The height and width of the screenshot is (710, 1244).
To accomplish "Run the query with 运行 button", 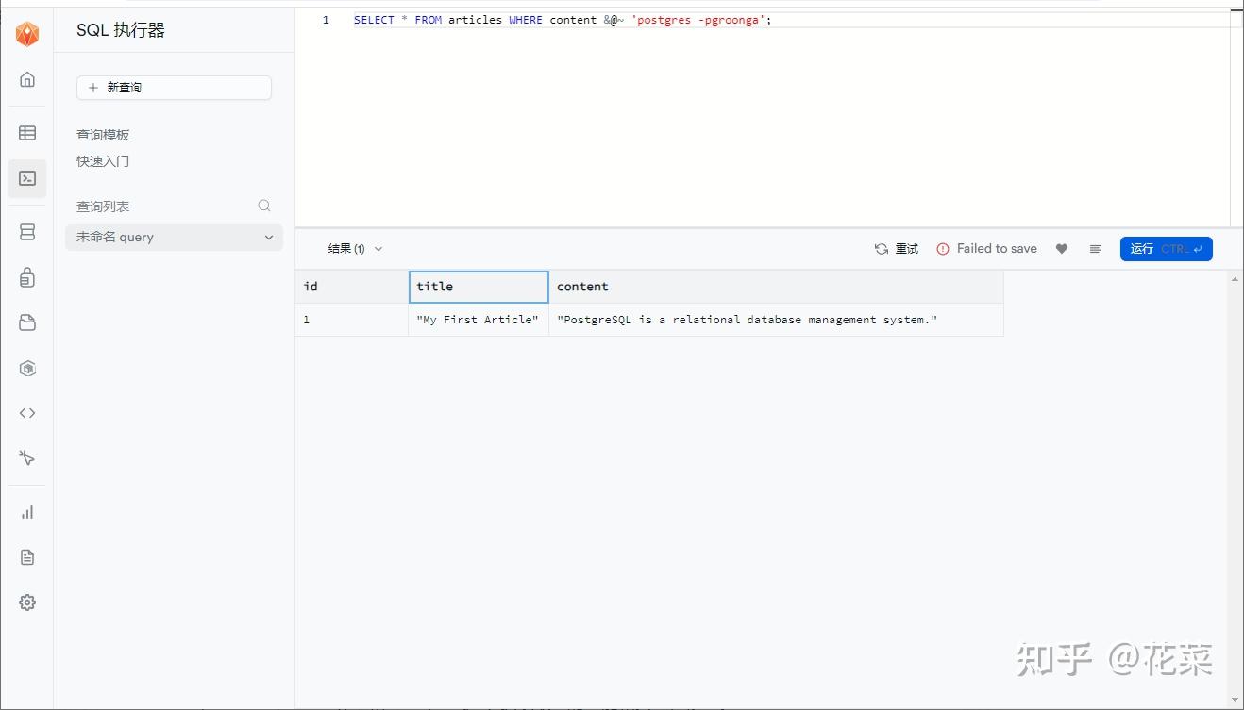I will [1166, 249].
